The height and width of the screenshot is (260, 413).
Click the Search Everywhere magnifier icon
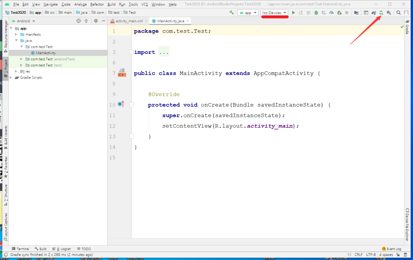tap(398, 13)
